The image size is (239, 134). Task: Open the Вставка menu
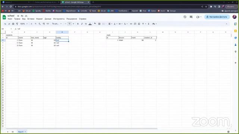pyautogui.click(x=31, y=19)
